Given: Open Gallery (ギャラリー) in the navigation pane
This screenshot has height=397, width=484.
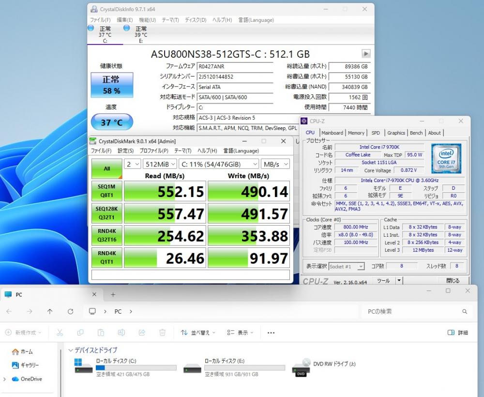Looking at the screenshot, I should click(x=25, y=365).
